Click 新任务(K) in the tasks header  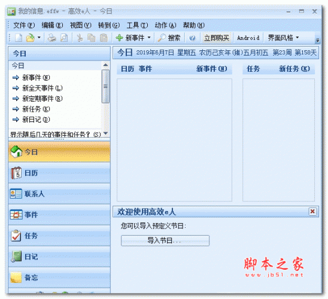click(x=294, y=69)
